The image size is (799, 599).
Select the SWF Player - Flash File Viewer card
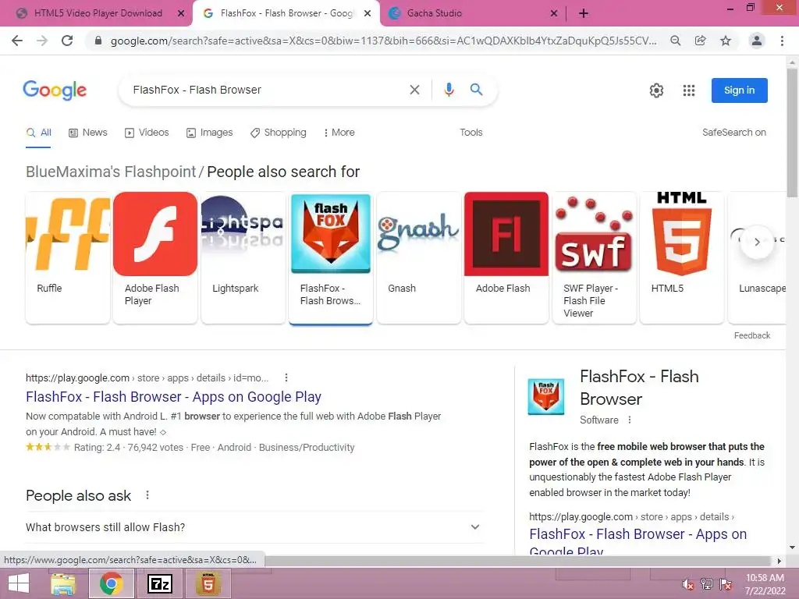[x=594, y=257]
